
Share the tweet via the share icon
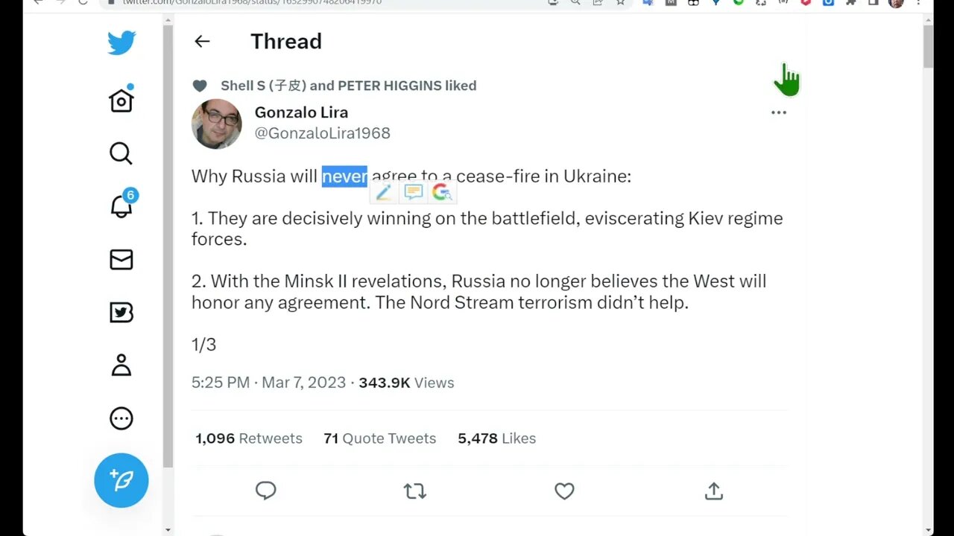click(713, 491)
